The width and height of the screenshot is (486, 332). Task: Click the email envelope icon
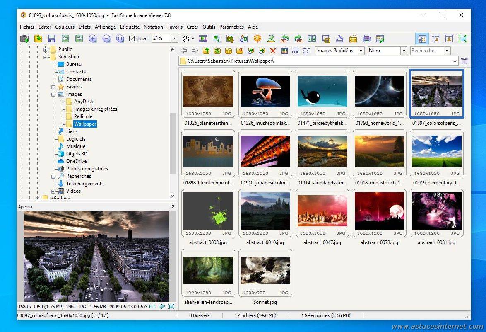pyautogui.click(x=353, y=39)
